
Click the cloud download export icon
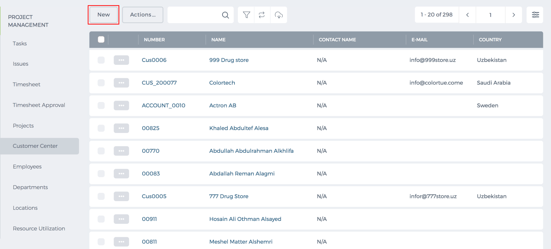[x=279, y=15]
